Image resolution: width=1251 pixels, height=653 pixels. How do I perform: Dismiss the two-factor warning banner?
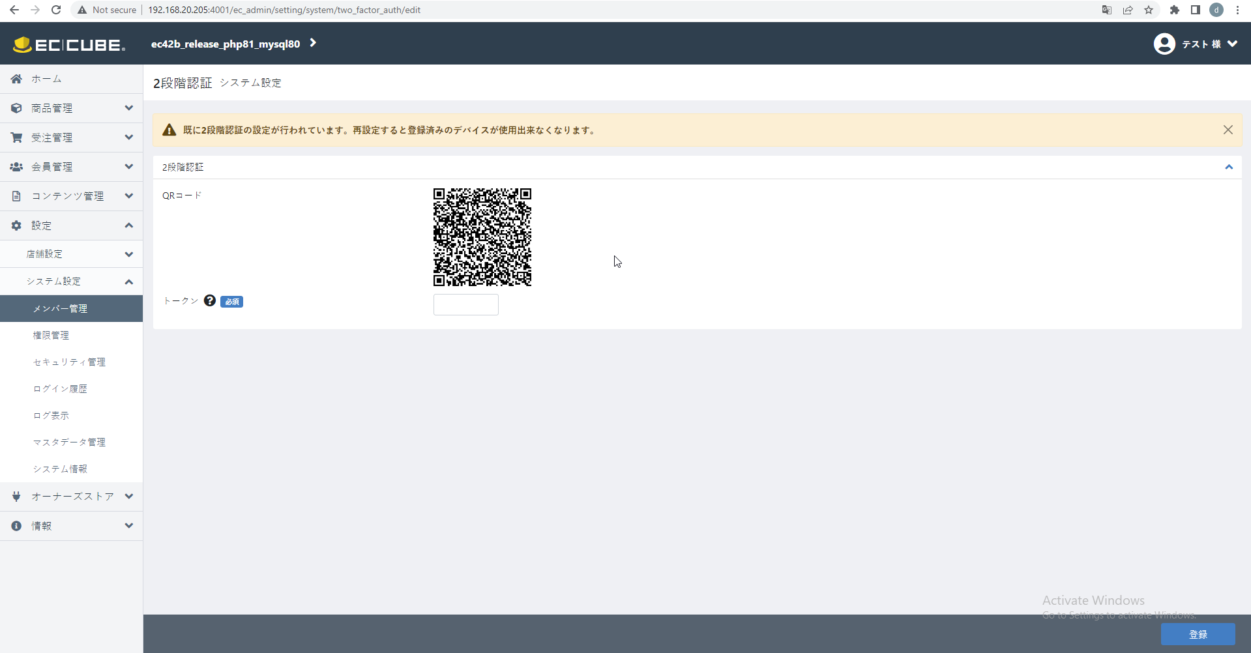click(1228, 130)
